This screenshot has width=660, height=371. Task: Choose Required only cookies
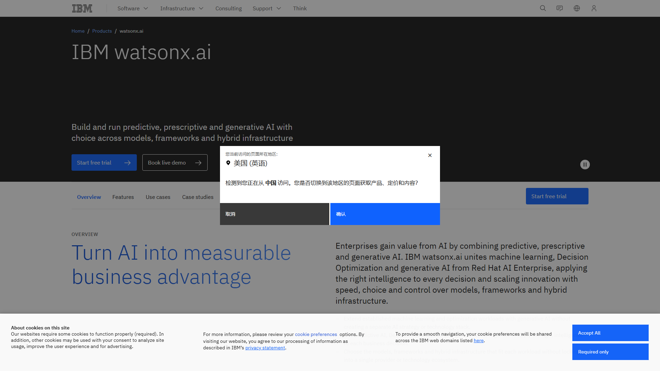point(610,352)
